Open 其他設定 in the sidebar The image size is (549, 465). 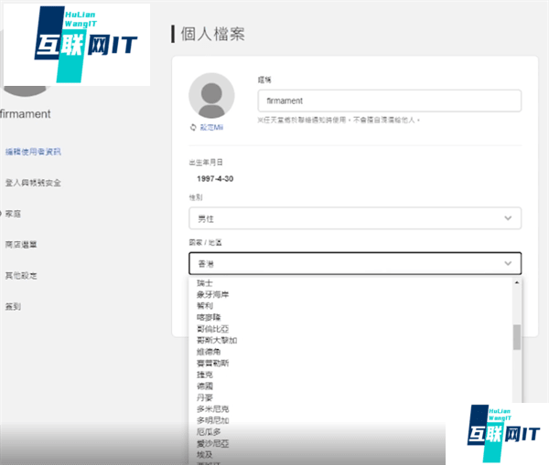[x=21, y=275]
